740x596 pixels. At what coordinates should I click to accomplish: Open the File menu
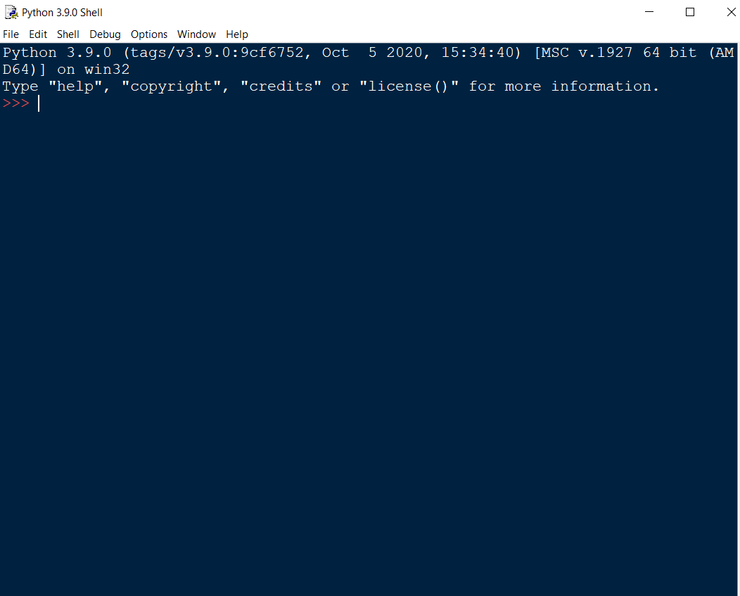11,34
